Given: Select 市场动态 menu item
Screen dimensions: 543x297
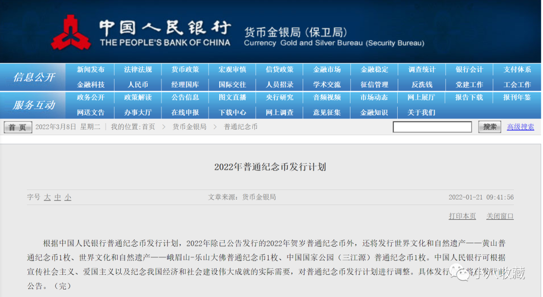Looking at the screenshot, I should [375, 97].
